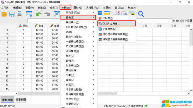The width and height of the screenshot is (193, 108).
Task: Open the 帮助(H) menu
Action: 132,8
